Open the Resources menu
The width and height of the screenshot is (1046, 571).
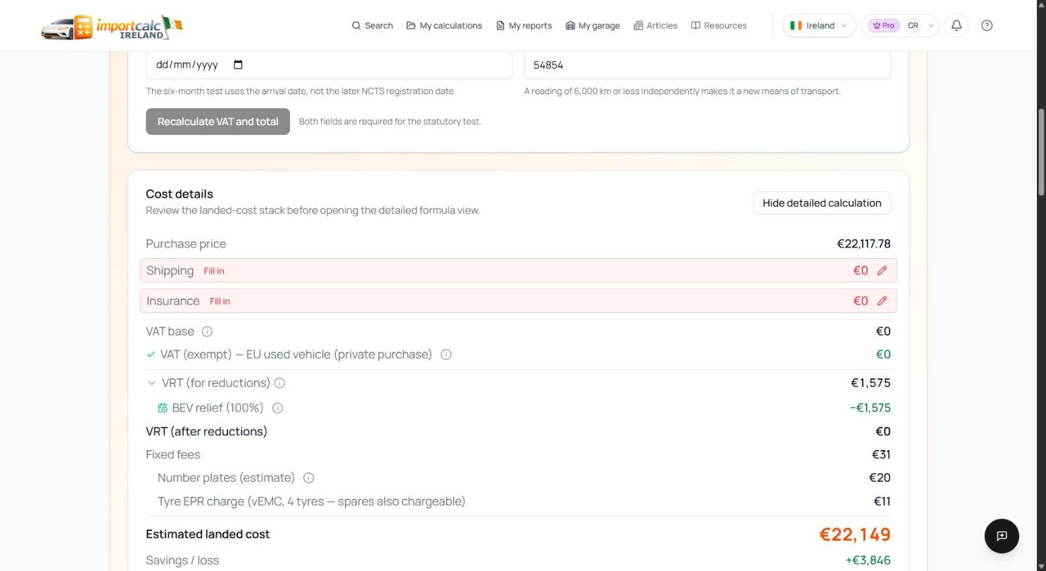pyautogui.click(x=719, y=25)
